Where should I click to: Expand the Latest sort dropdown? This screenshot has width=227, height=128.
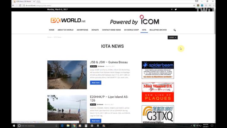pos(172,37)
